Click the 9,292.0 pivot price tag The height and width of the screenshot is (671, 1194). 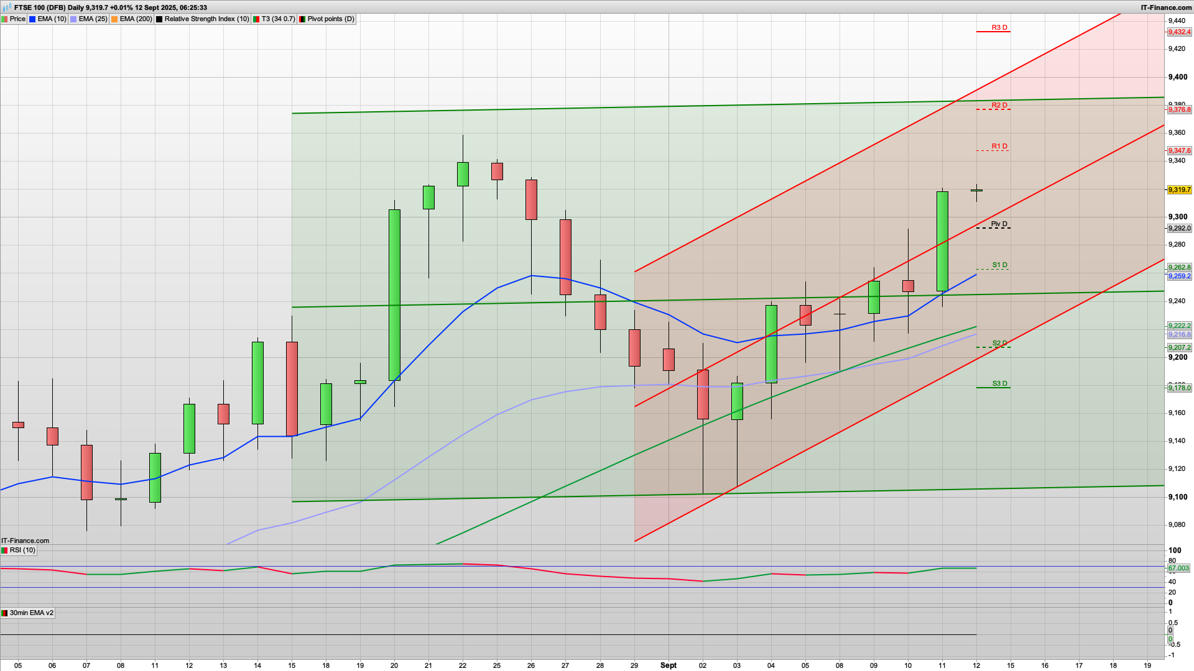pos(1179,229)
